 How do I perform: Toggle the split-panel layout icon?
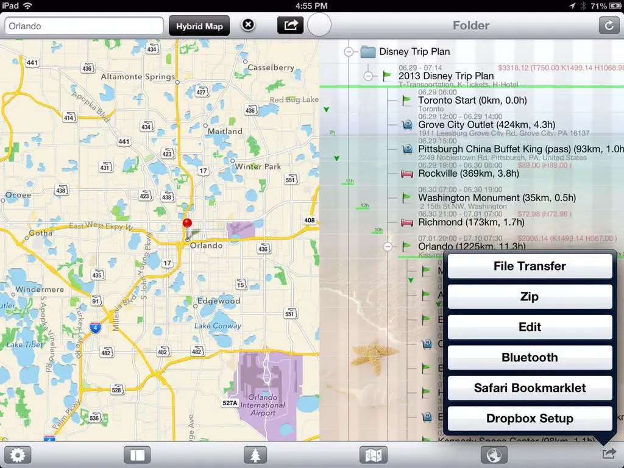137,455
